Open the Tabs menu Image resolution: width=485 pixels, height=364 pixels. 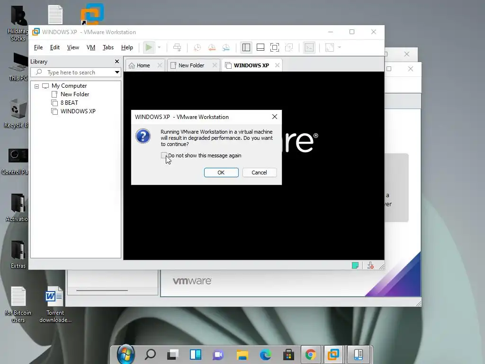pyautogui.click(x=108, y=47)
